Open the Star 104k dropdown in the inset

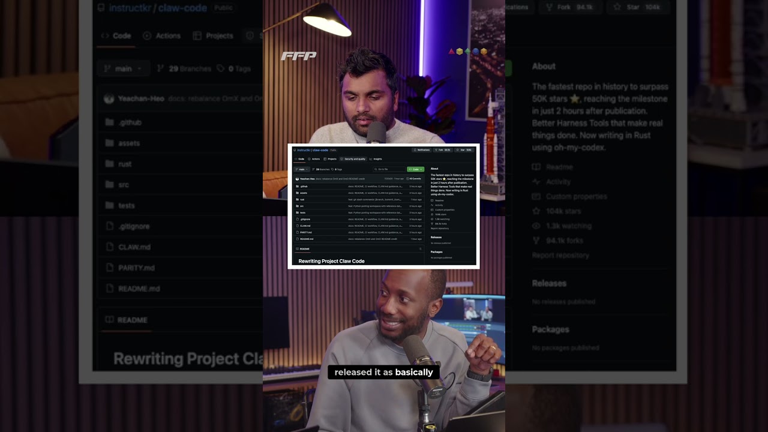point(464,150)
